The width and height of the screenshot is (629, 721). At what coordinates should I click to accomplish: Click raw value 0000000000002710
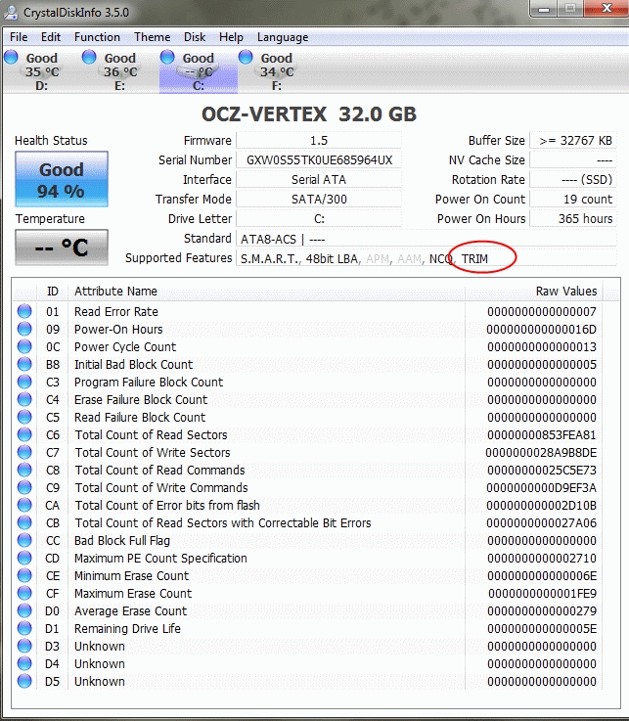pos(542,559)
